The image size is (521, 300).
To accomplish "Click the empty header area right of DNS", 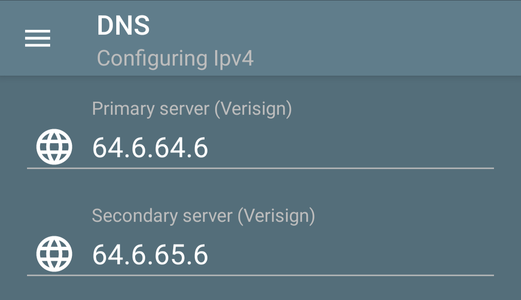I will click(332, 26).
